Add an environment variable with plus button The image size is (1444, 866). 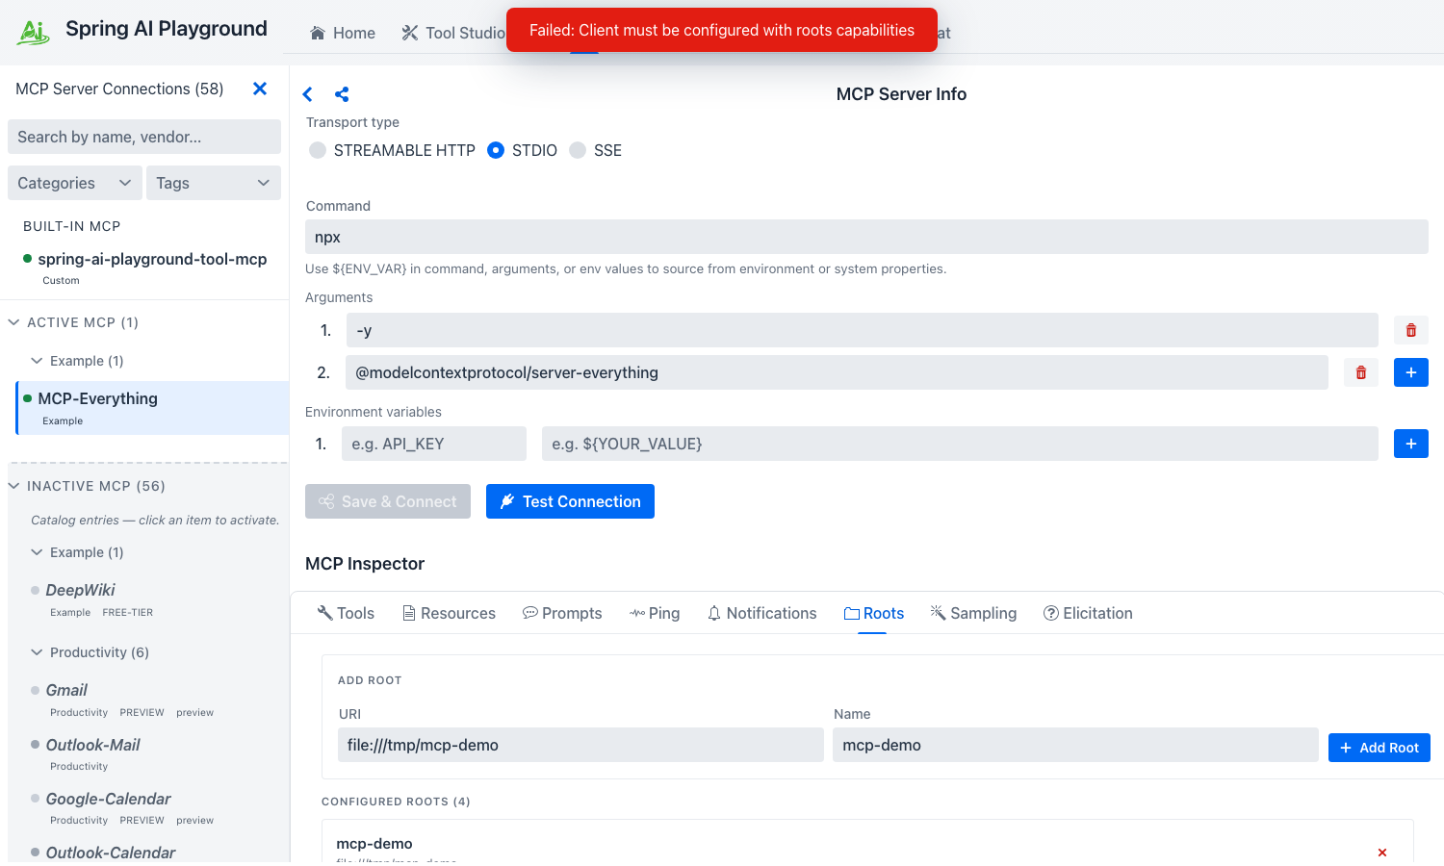point(1411,444)
